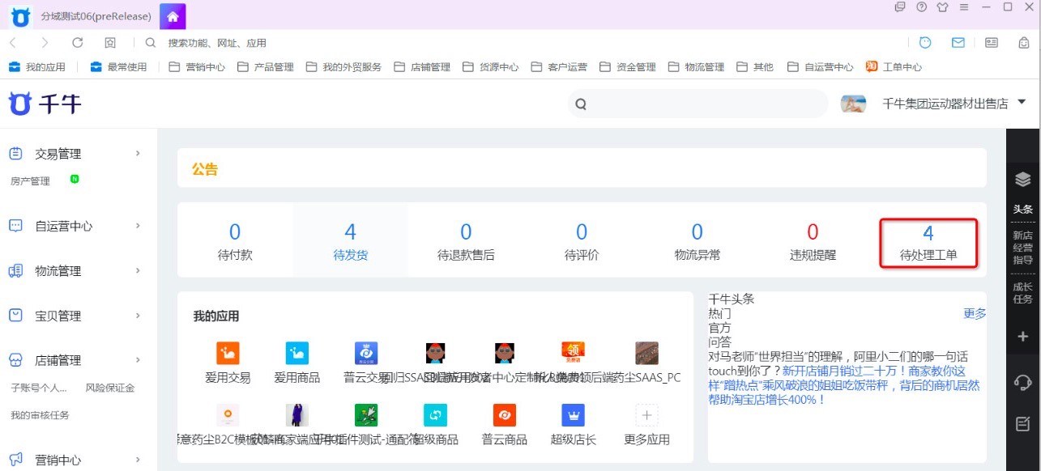Image resolution: width=1041 pixels, height=471 pixels.
Task: Click the purple home tab button
Action: pos(173,16)
